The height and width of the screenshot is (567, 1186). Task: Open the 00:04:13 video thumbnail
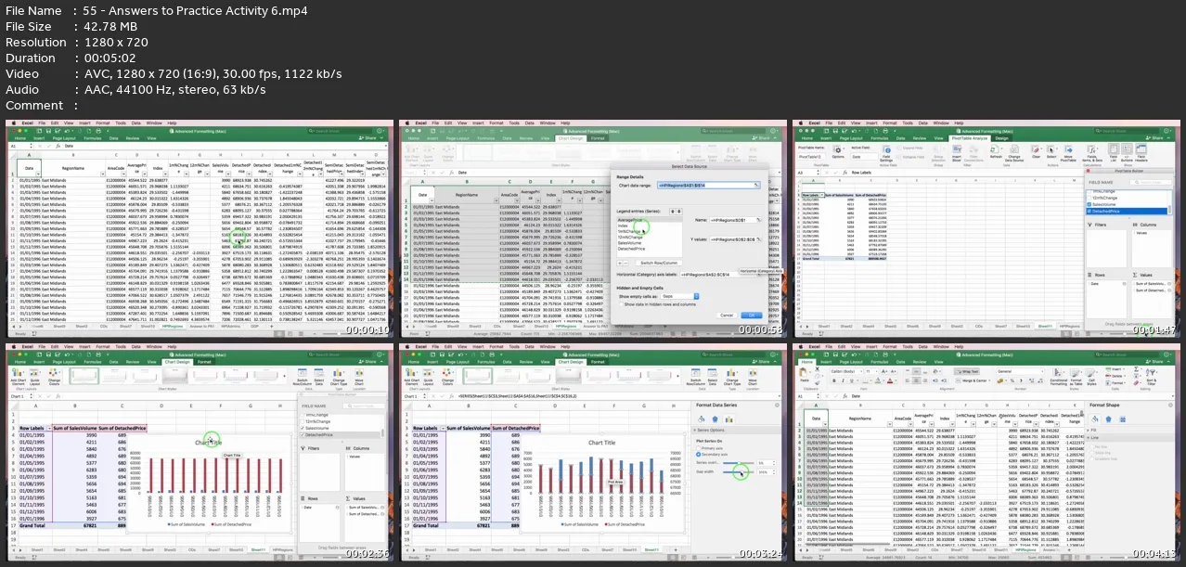pyautogui.click(x=986, y=455)
